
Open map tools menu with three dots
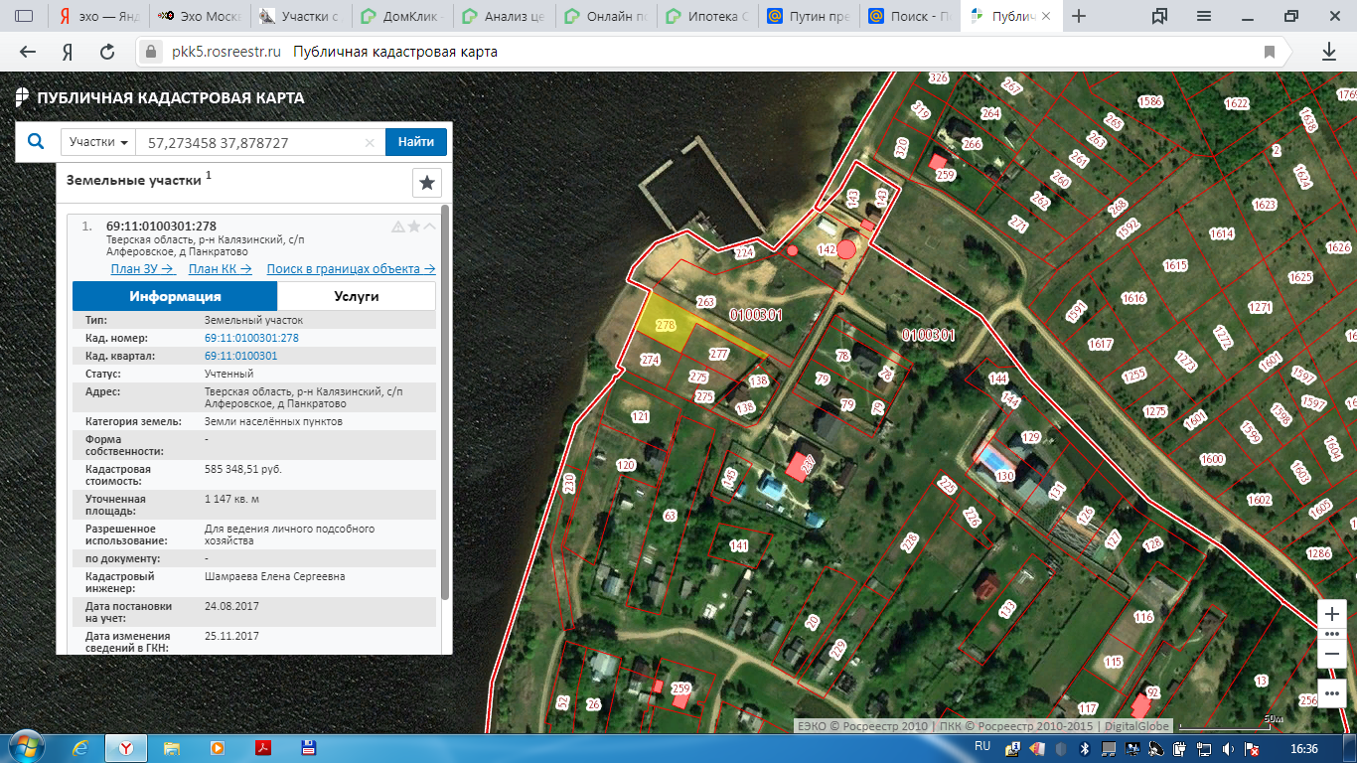coord(1332,692)
